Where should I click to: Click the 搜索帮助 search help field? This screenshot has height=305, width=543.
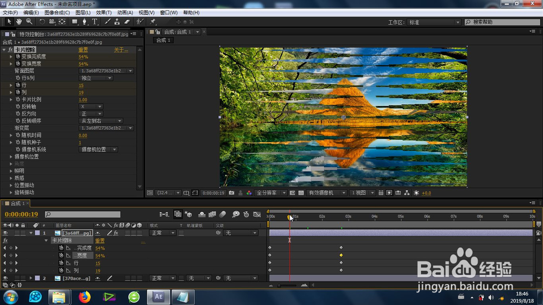click(x=502, y=22)
